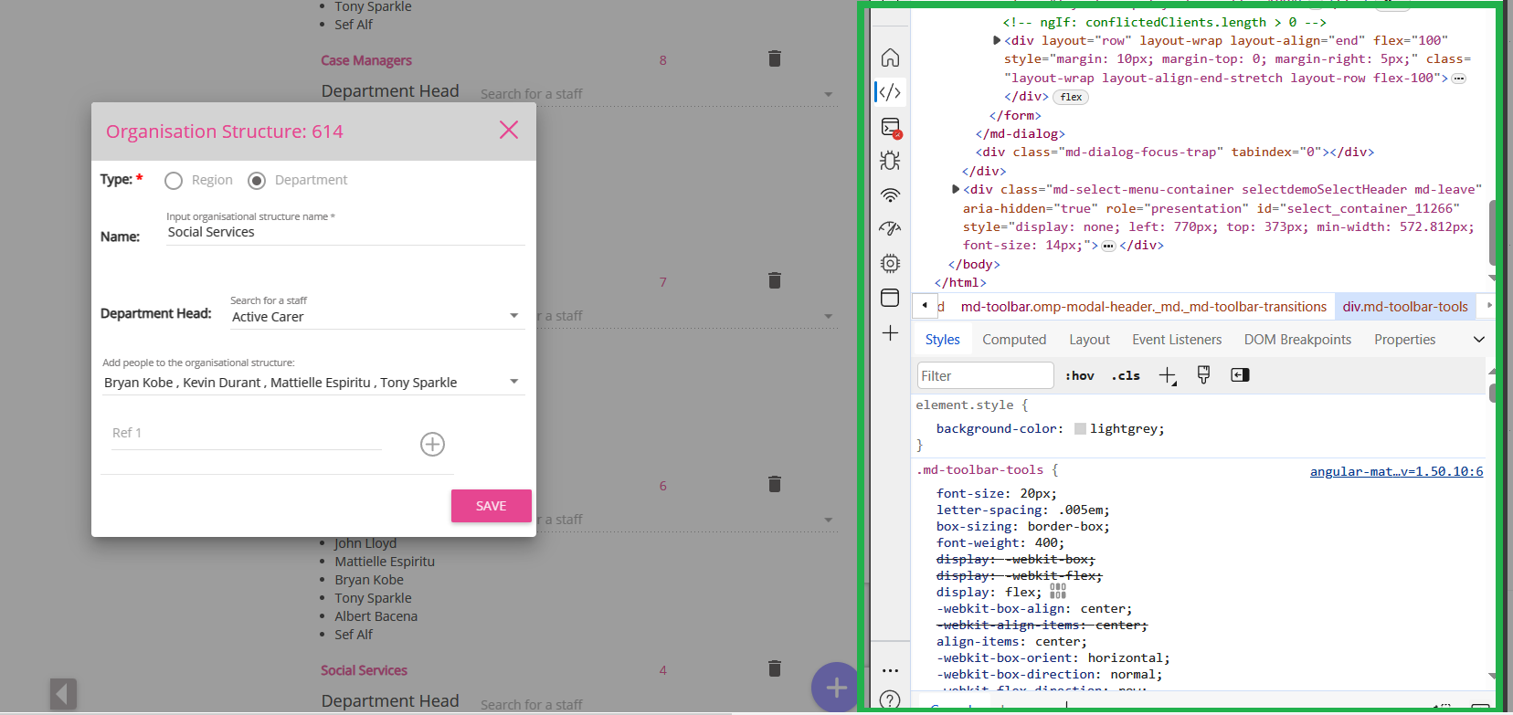The image size is (1513, 715).
Task: Click the plus icon to add more tools
Action: tap(890, 333)
